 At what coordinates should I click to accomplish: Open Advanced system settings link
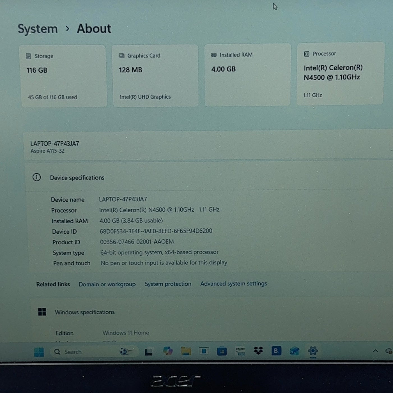coord(234,284)
